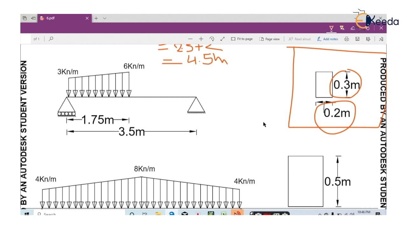
Task: Click the 10:46 PM taskbar clock
Action: tap(364, 212)
